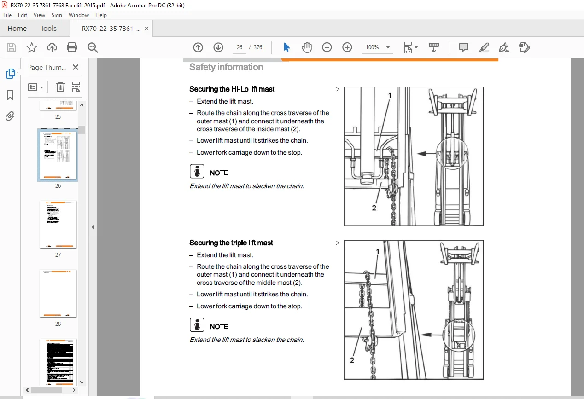
Task: Open Page Thumbnails panel icon
Action: (x=10, y=74)
